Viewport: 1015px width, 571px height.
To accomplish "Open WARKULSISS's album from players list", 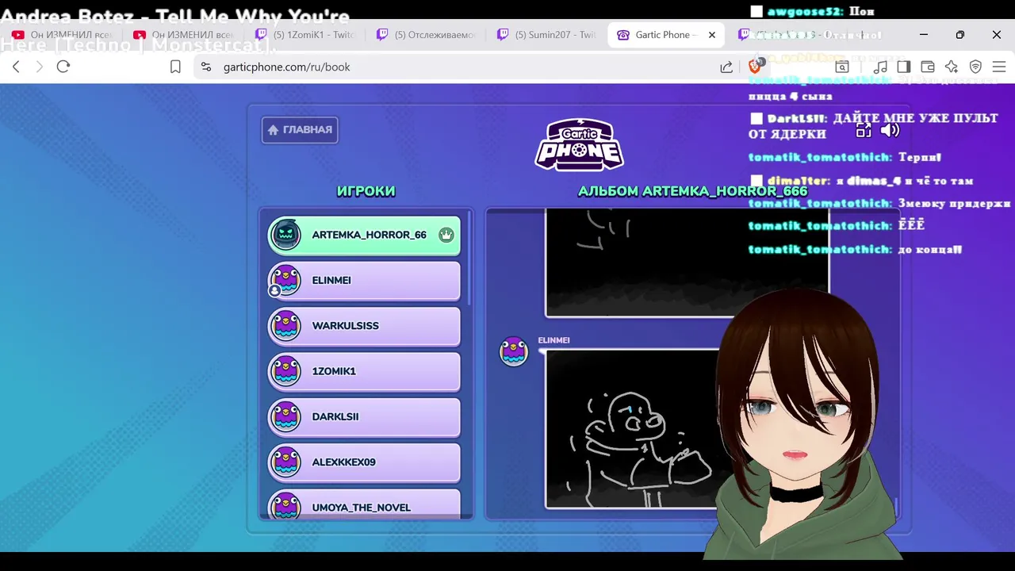I will pos(364,326).
